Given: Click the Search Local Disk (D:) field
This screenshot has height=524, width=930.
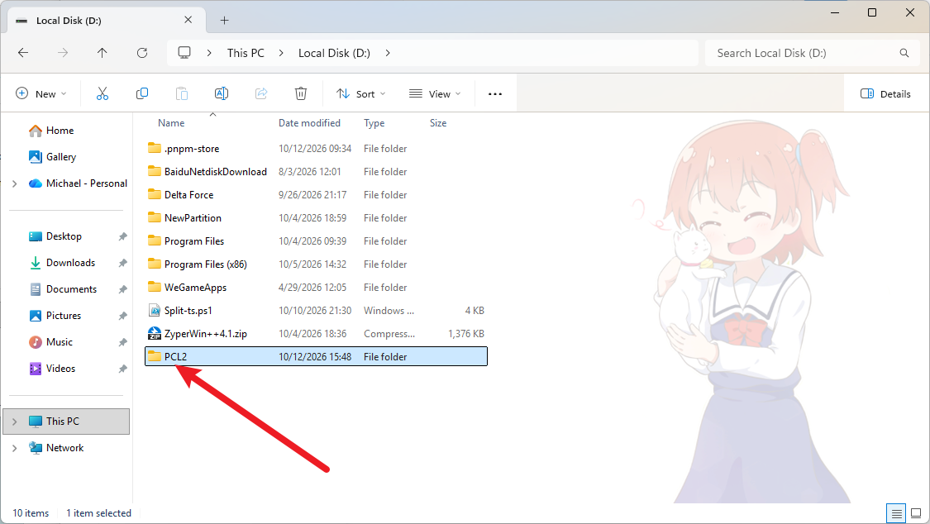Looking at the screenshot, I should pos(813,53).
